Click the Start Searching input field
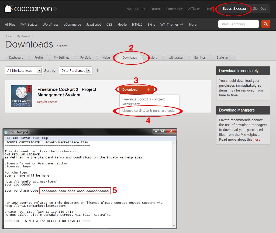The width and height of the screenshot is (276, 233). [x=238, y=24]
